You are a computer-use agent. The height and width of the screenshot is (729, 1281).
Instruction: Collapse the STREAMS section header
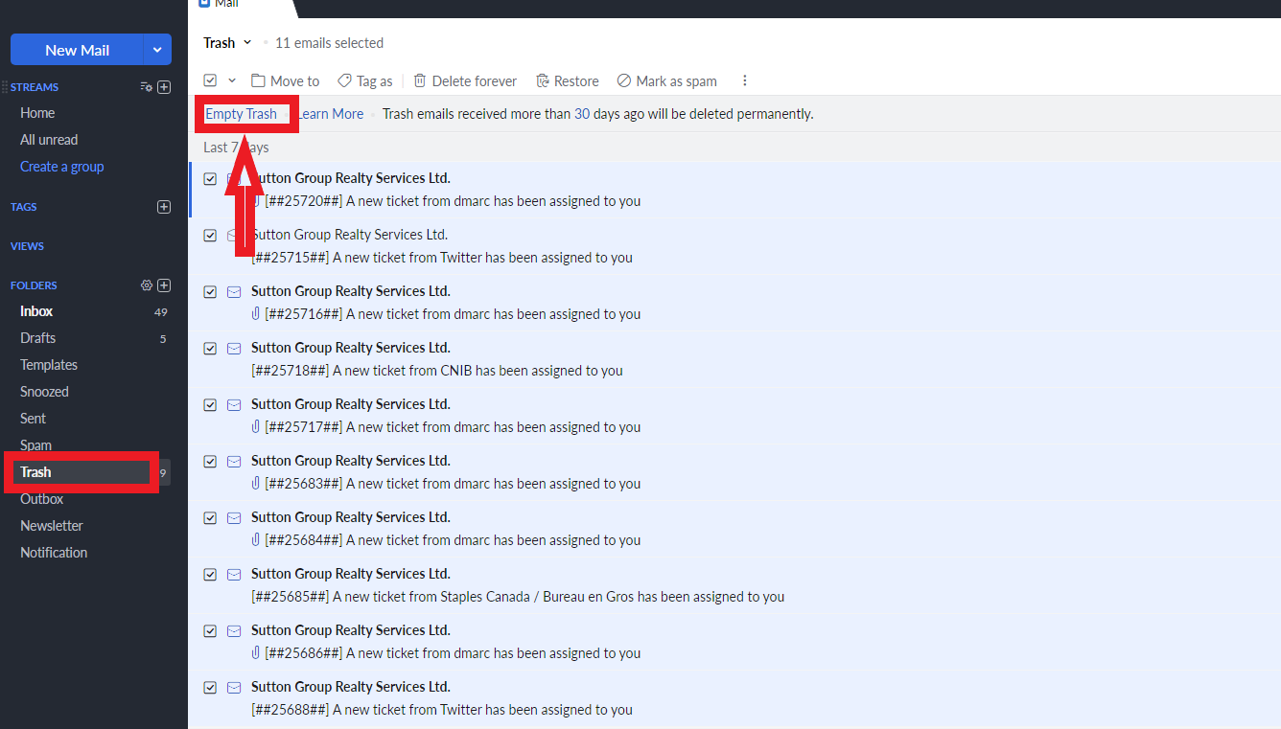pyautogui.click(x=35, y=87)
